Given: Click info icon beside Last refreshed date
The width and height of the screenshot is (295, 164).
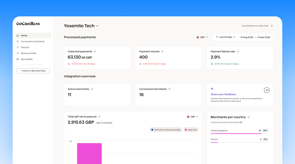Looking at the screenshot, I should coord(272,26).
